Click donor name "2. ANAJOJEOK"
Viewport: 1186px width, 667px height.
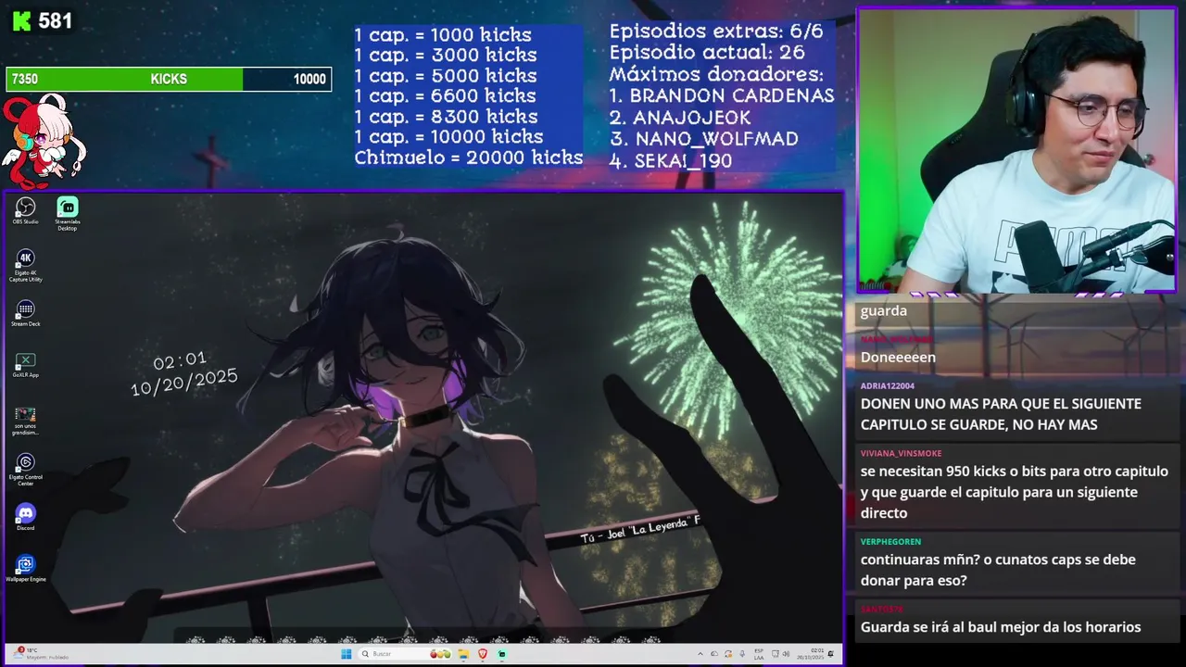(680, 118)
